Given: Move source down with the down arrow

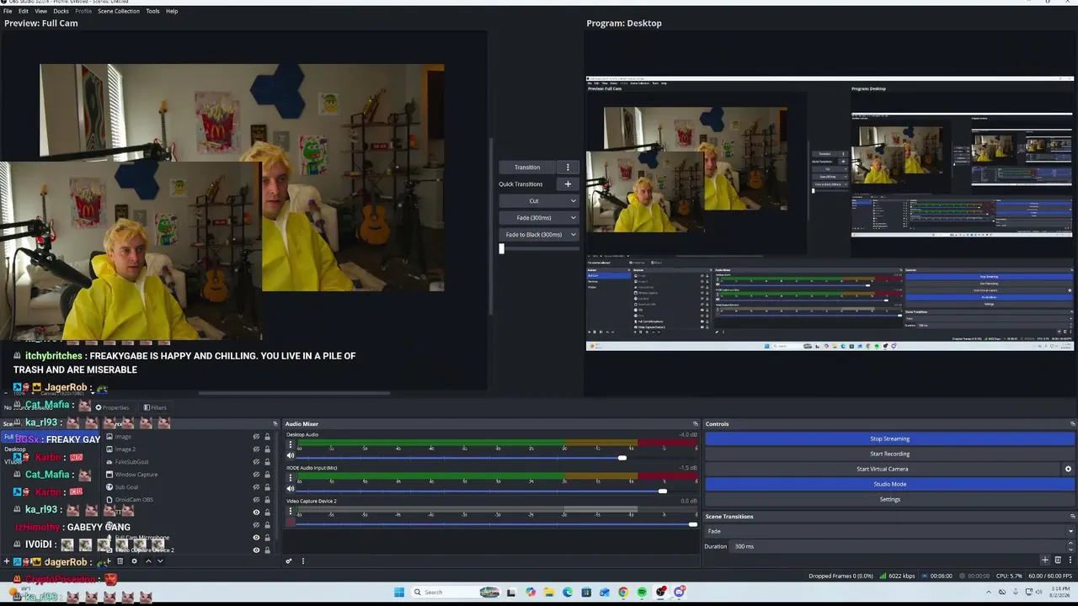Looking at the screenshot, I should [x=160, y=561].
